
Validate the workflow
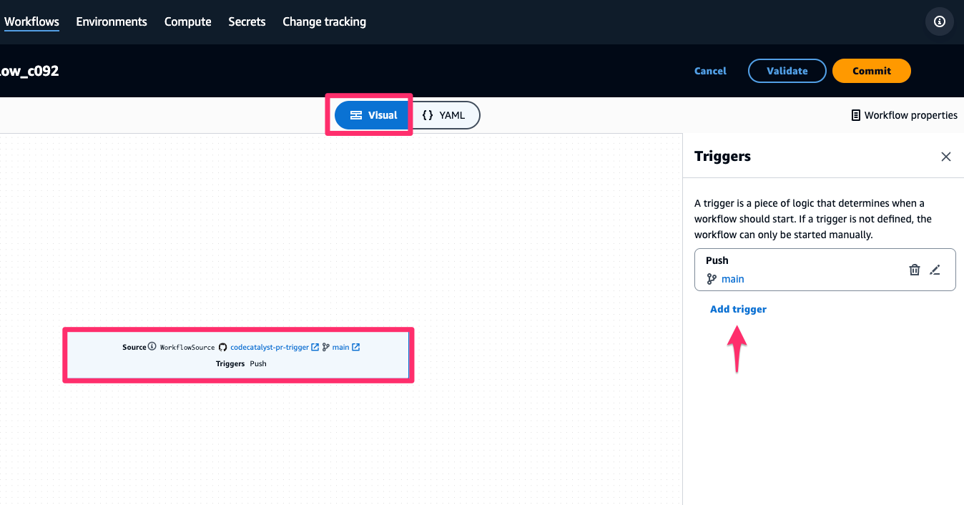click(787, 71)
